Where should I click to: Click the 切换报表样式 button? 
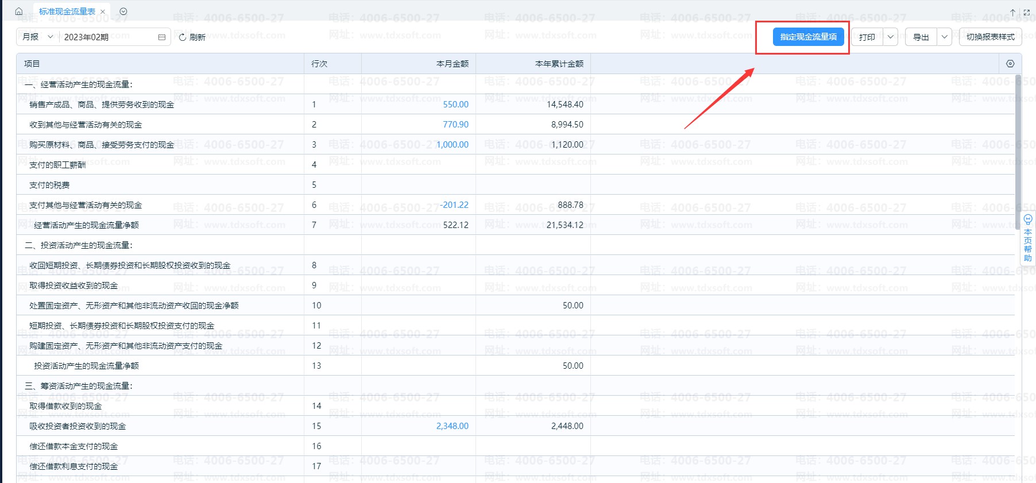pyautogui.click(x=990, y=37)
